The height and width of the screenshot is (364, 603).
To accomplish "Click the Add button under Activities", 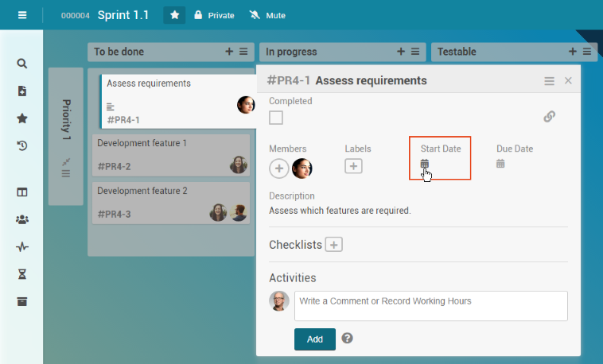I will 314,339.
